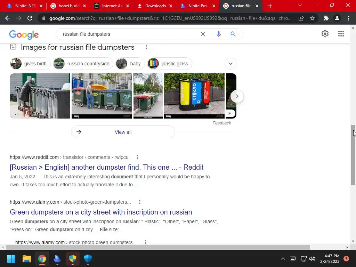The width and height of the screenshot is (356, 267).
Task: Open tab search dropdown
Action: pyautogui.click(x=300, y=5)
